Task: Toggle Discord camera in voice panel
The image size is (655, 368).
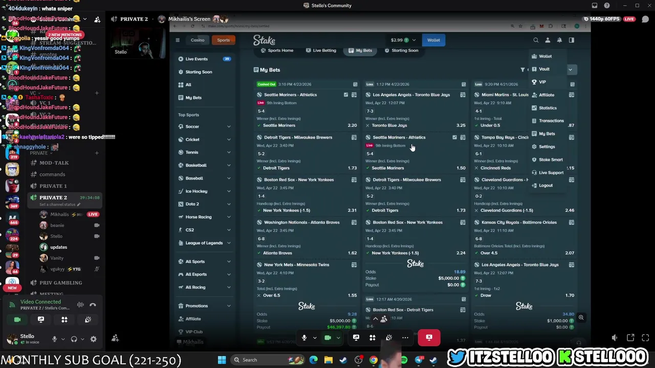Action: tap(17, 319)
